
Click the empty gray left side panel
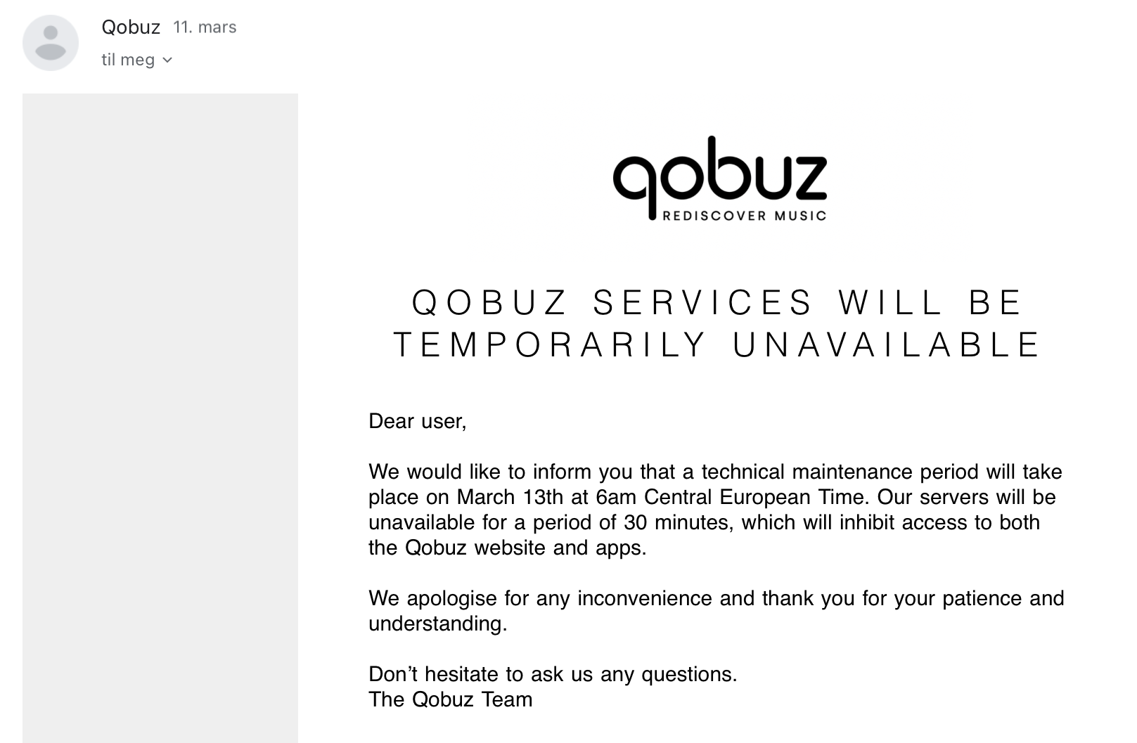coord(160,418)
